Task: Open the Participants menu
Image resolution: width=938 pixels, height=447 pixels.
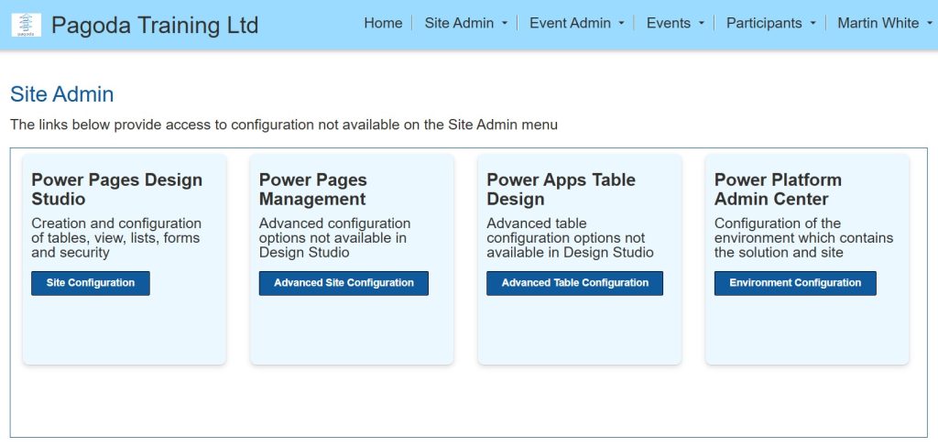Action: [x=764, y=23]
